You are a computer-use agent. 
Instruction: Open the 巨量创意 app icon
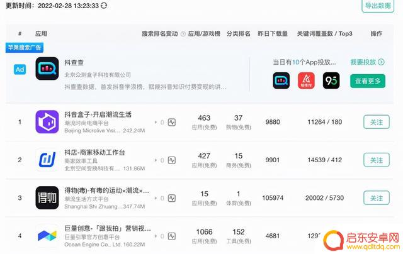[47, 236]
